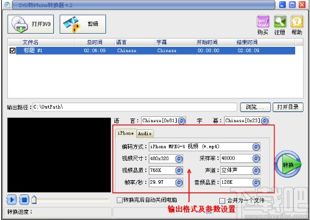Click the Chinese subtitle cell in 标题 #1 row
This screenshot has width=310, height=220.
[167, 50]
